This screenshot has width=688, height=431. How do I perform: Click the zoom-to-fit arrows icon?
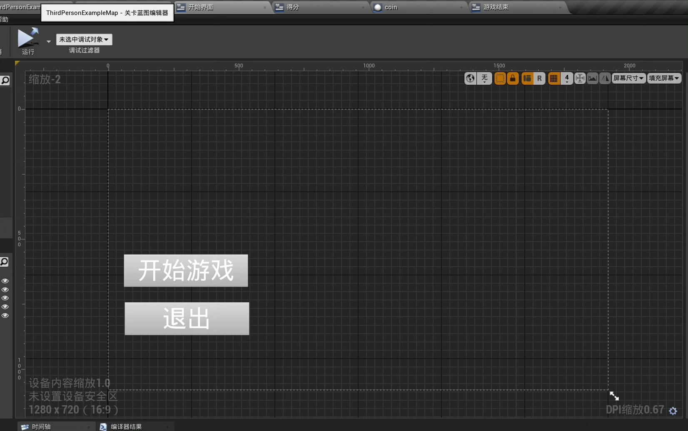click(x=580, y=78)
